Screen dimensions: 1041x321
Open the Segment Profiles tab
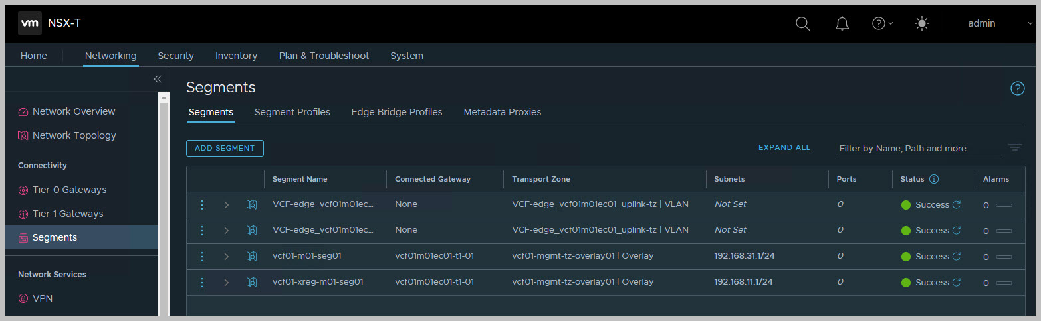[x=292, y=112]
